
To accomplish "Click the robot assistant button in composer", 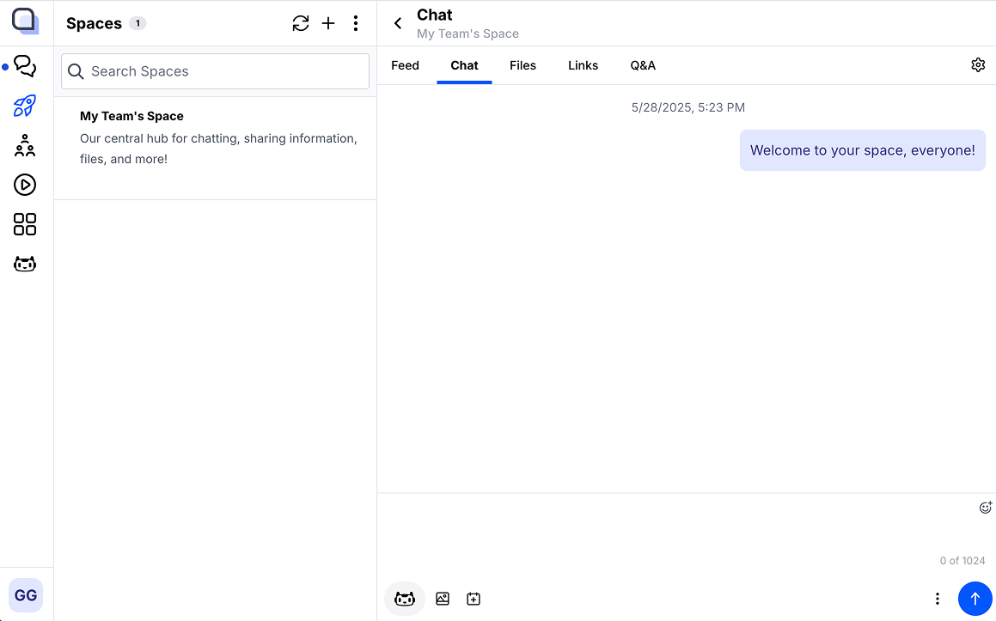I will click(405, 598).
